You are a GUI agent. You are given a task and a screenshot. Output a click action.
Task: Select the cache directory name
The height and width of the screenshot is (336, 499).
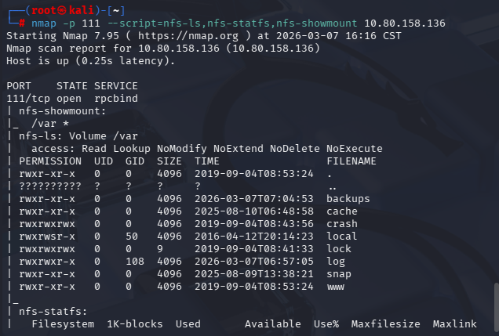342,211
